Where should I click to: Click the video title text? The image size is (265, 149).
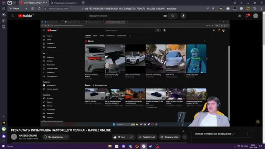(61, 130)
